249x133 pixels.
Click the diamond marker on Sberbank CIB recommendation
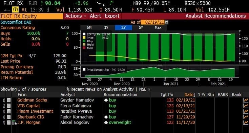(x=106, y=117)
